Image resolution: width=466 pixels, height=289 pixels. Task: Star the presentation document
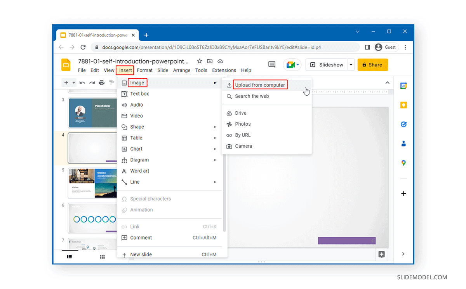coord(199,61)
